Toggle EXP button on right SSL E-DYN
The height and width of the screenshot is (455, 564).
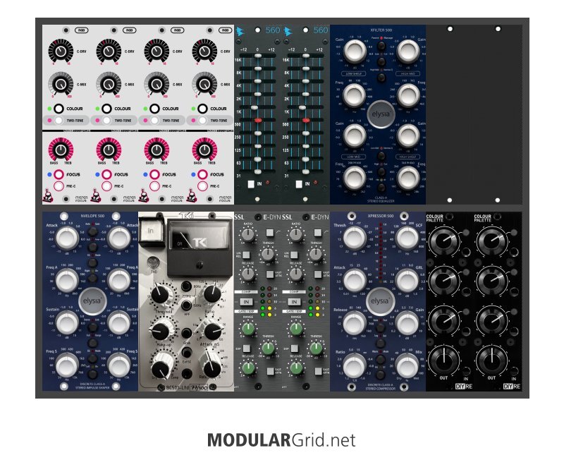pyautogui.click(x=294, y=348)
